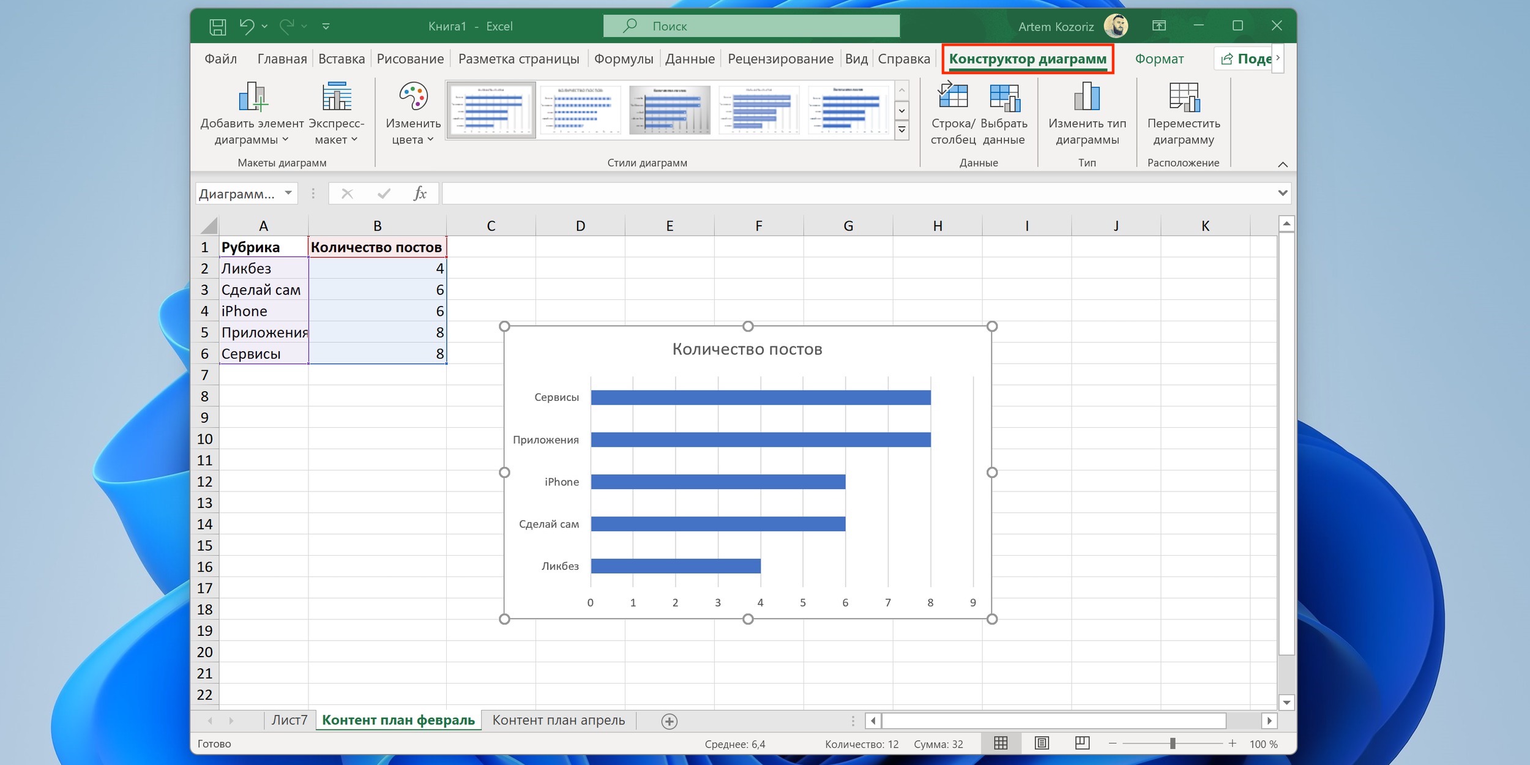Open Customize Quick Access Toolbar dropdown
1530x765 pixels.
tap(326, 26)
